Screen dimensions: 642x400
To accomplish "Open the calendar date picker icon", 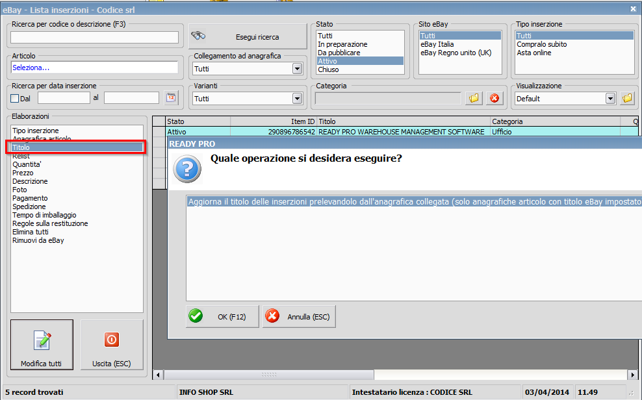I will (171, 98).
